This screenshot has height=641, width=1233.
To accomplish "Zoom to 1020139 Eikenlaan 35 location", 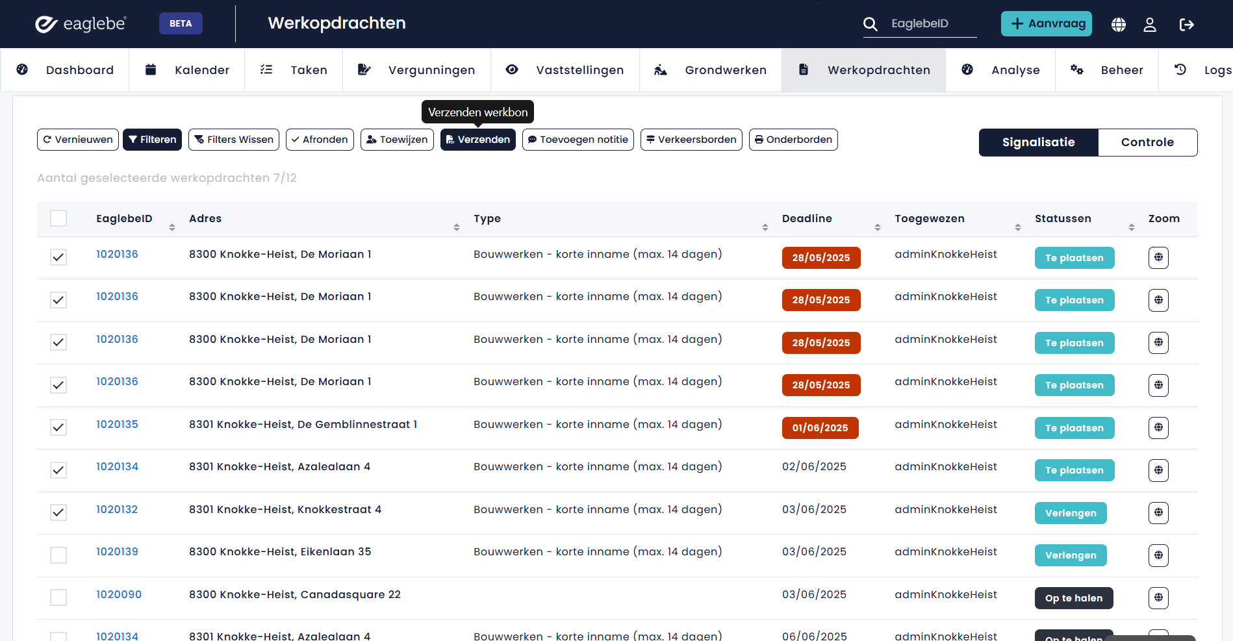I will click(1158, 555).
